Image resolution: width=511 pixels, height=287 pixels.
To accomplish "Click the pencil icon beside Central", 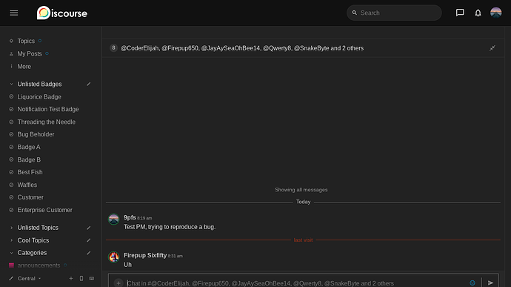I will pyautogui.click(x=11, y=279).
